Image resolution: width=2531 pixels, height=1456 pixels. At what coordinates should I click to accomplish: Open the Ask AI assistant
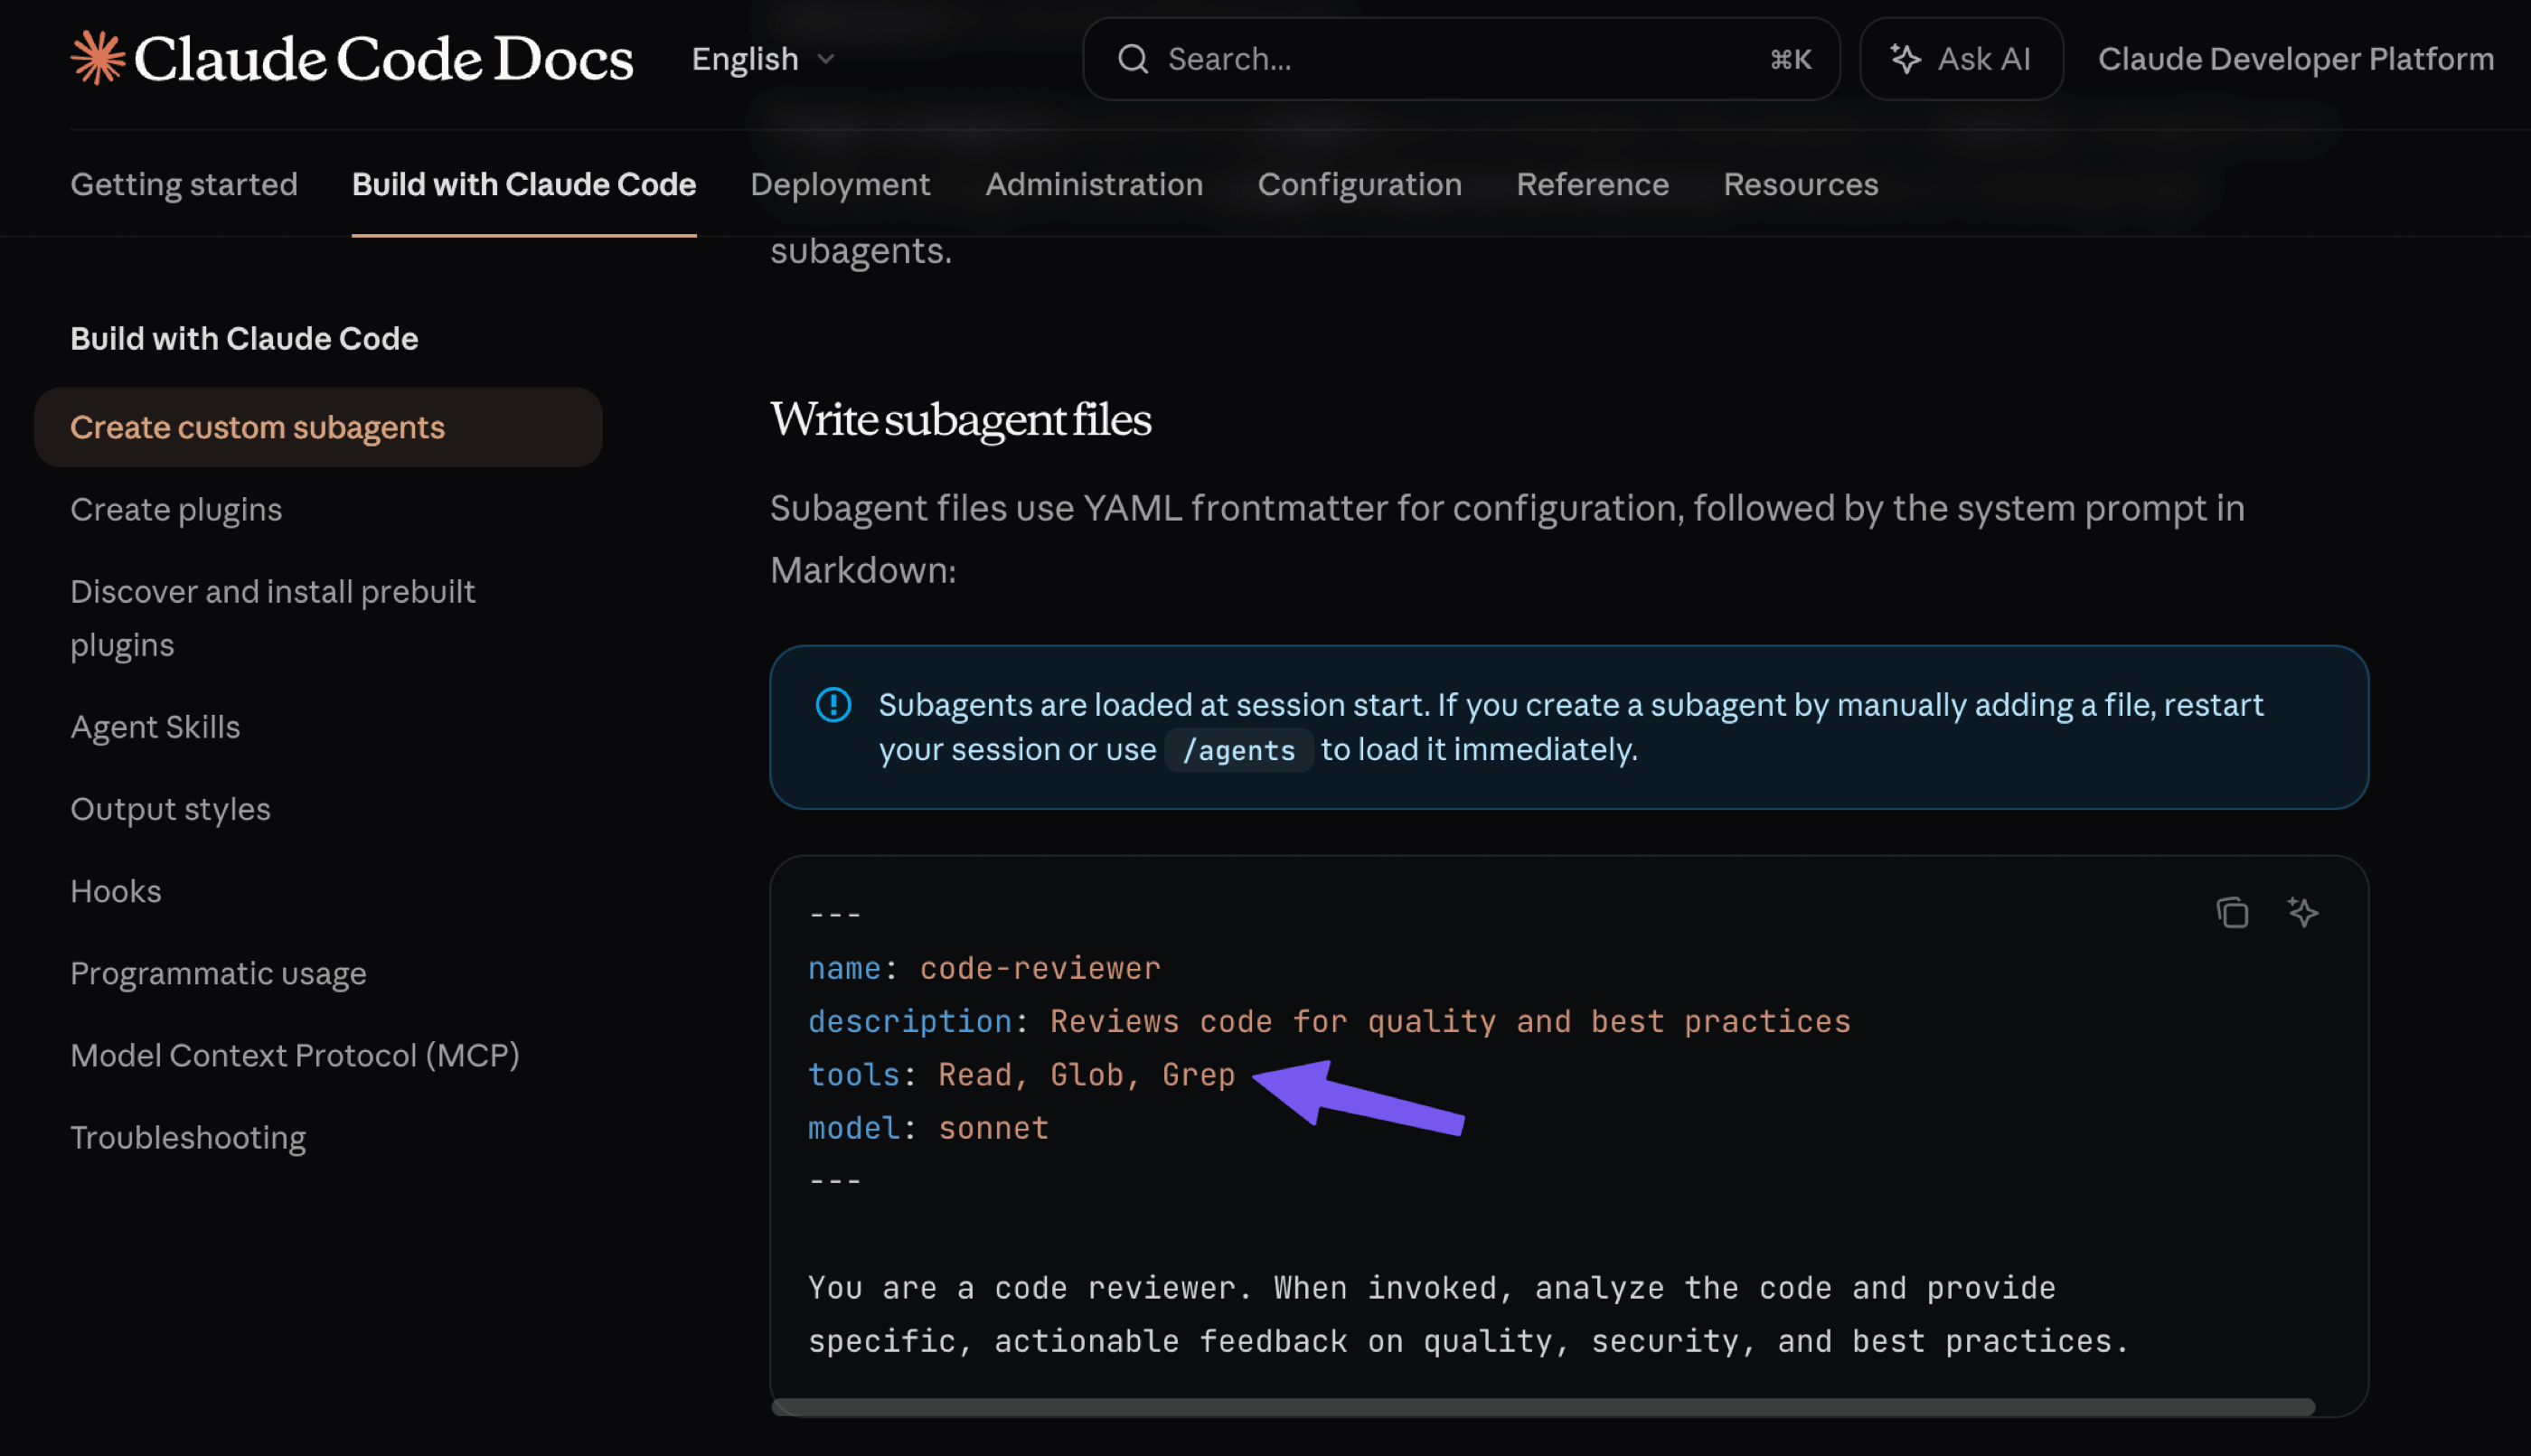1960,59
